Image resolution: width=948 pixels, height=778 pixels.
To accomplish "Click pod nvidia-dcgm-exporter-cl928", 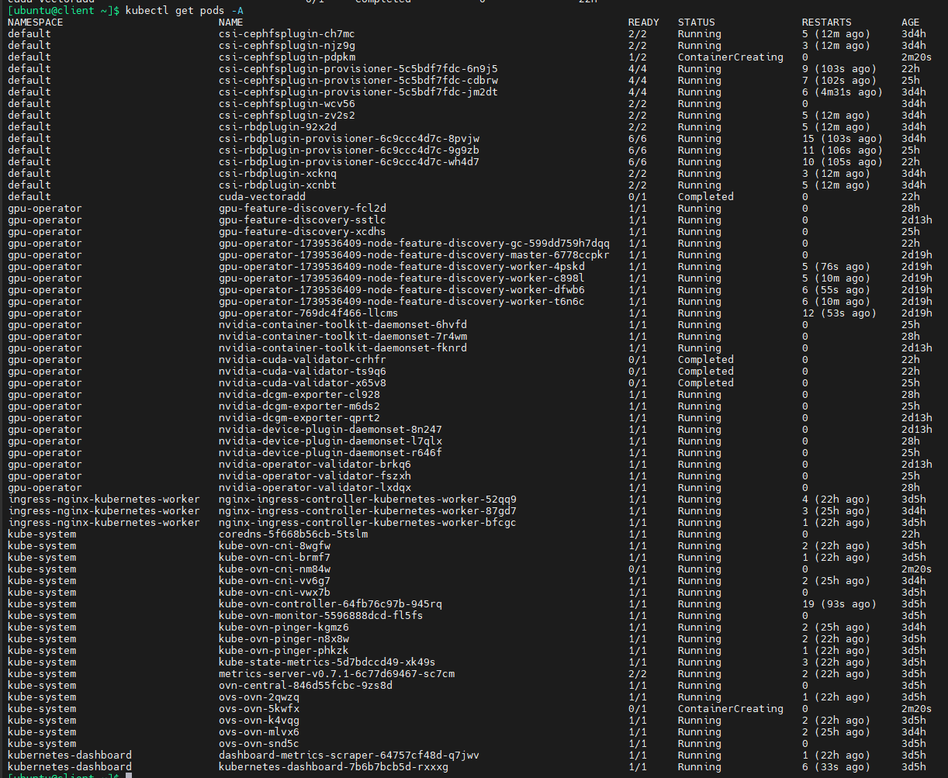I will tap(299, 395).
